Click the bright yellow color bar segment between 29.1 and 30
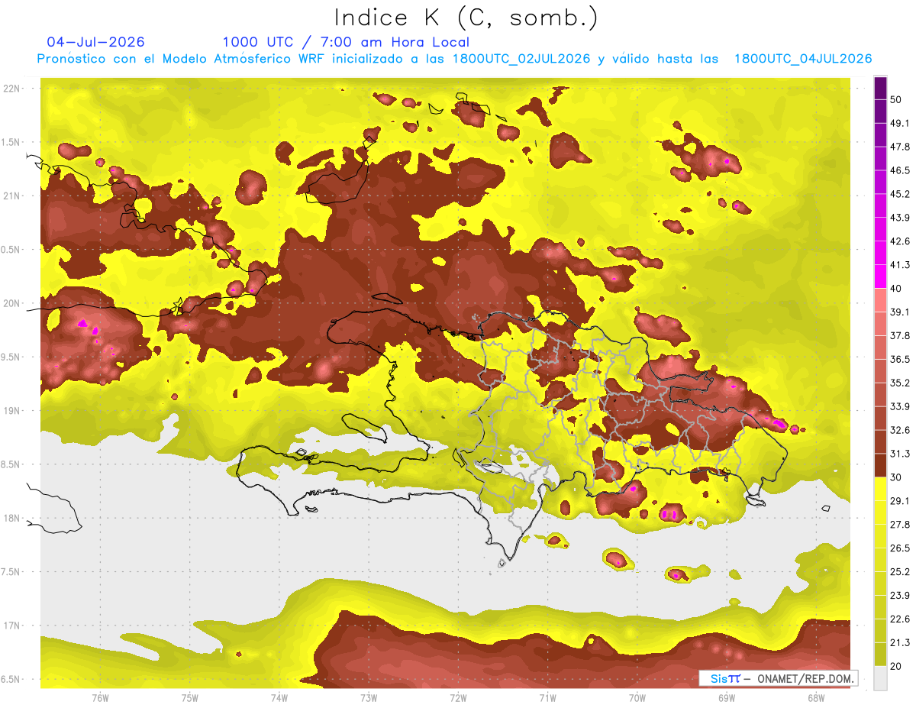916x708 pixels. click(x=880, y=489)
